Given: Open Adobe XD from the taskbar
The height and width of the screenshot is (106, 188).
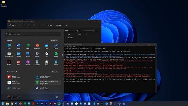Looking at the screenshot, I should pyautogui.click(x=55, y=104).
